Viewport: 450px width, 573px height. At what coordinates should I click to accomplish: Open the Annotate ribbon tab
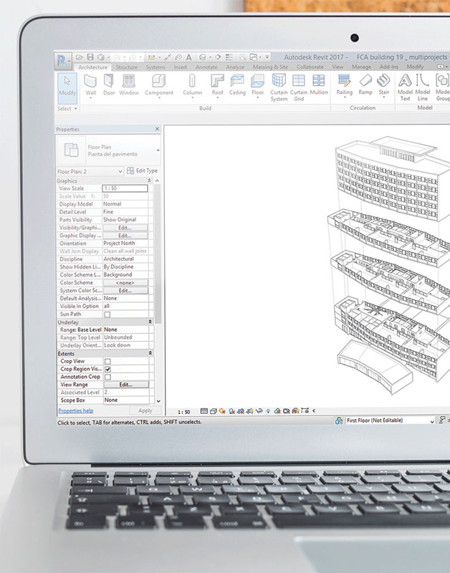(x=206, y=67)
